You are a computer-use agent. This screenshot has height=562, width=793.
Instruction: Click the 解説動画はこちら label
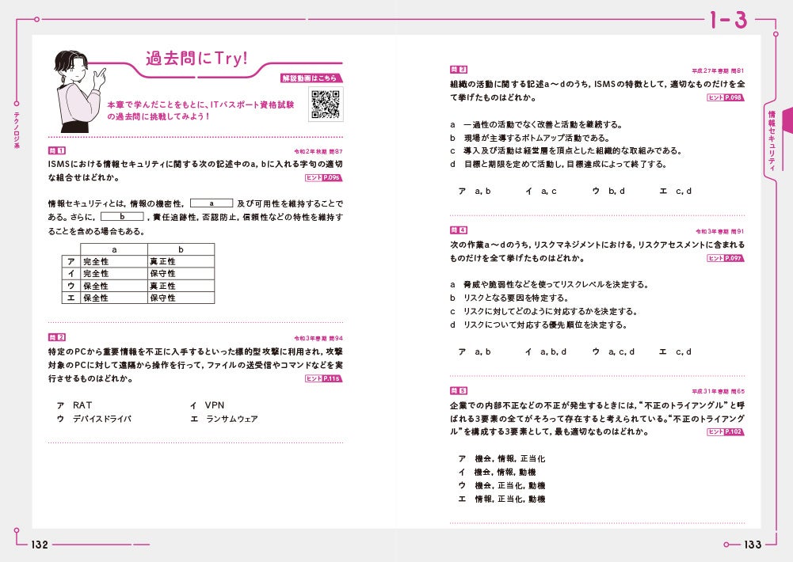[x=311, y=78]
